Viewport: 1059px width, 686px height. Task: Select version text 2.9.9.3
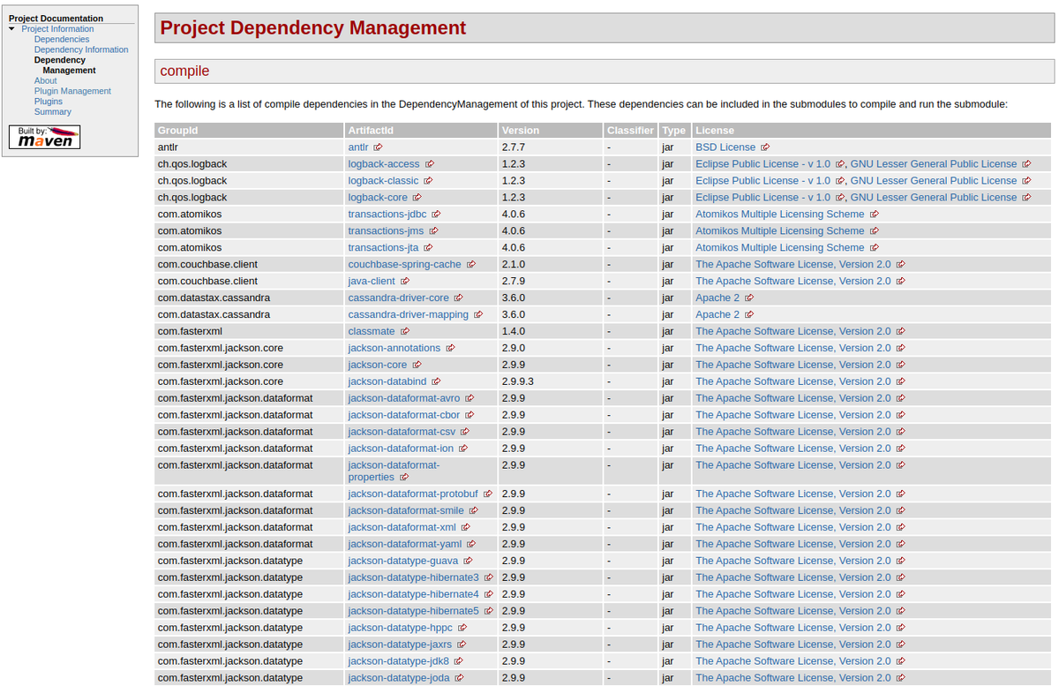click(518, 382)
